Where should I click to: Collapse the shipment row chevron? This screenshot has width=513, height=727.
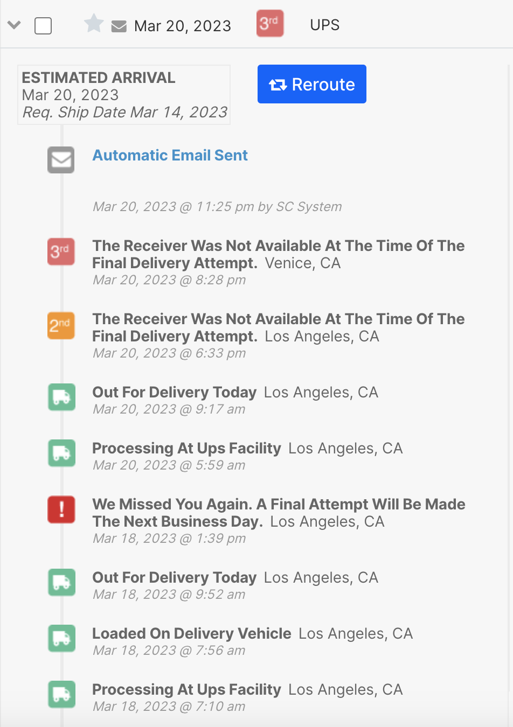pos(15,25)
